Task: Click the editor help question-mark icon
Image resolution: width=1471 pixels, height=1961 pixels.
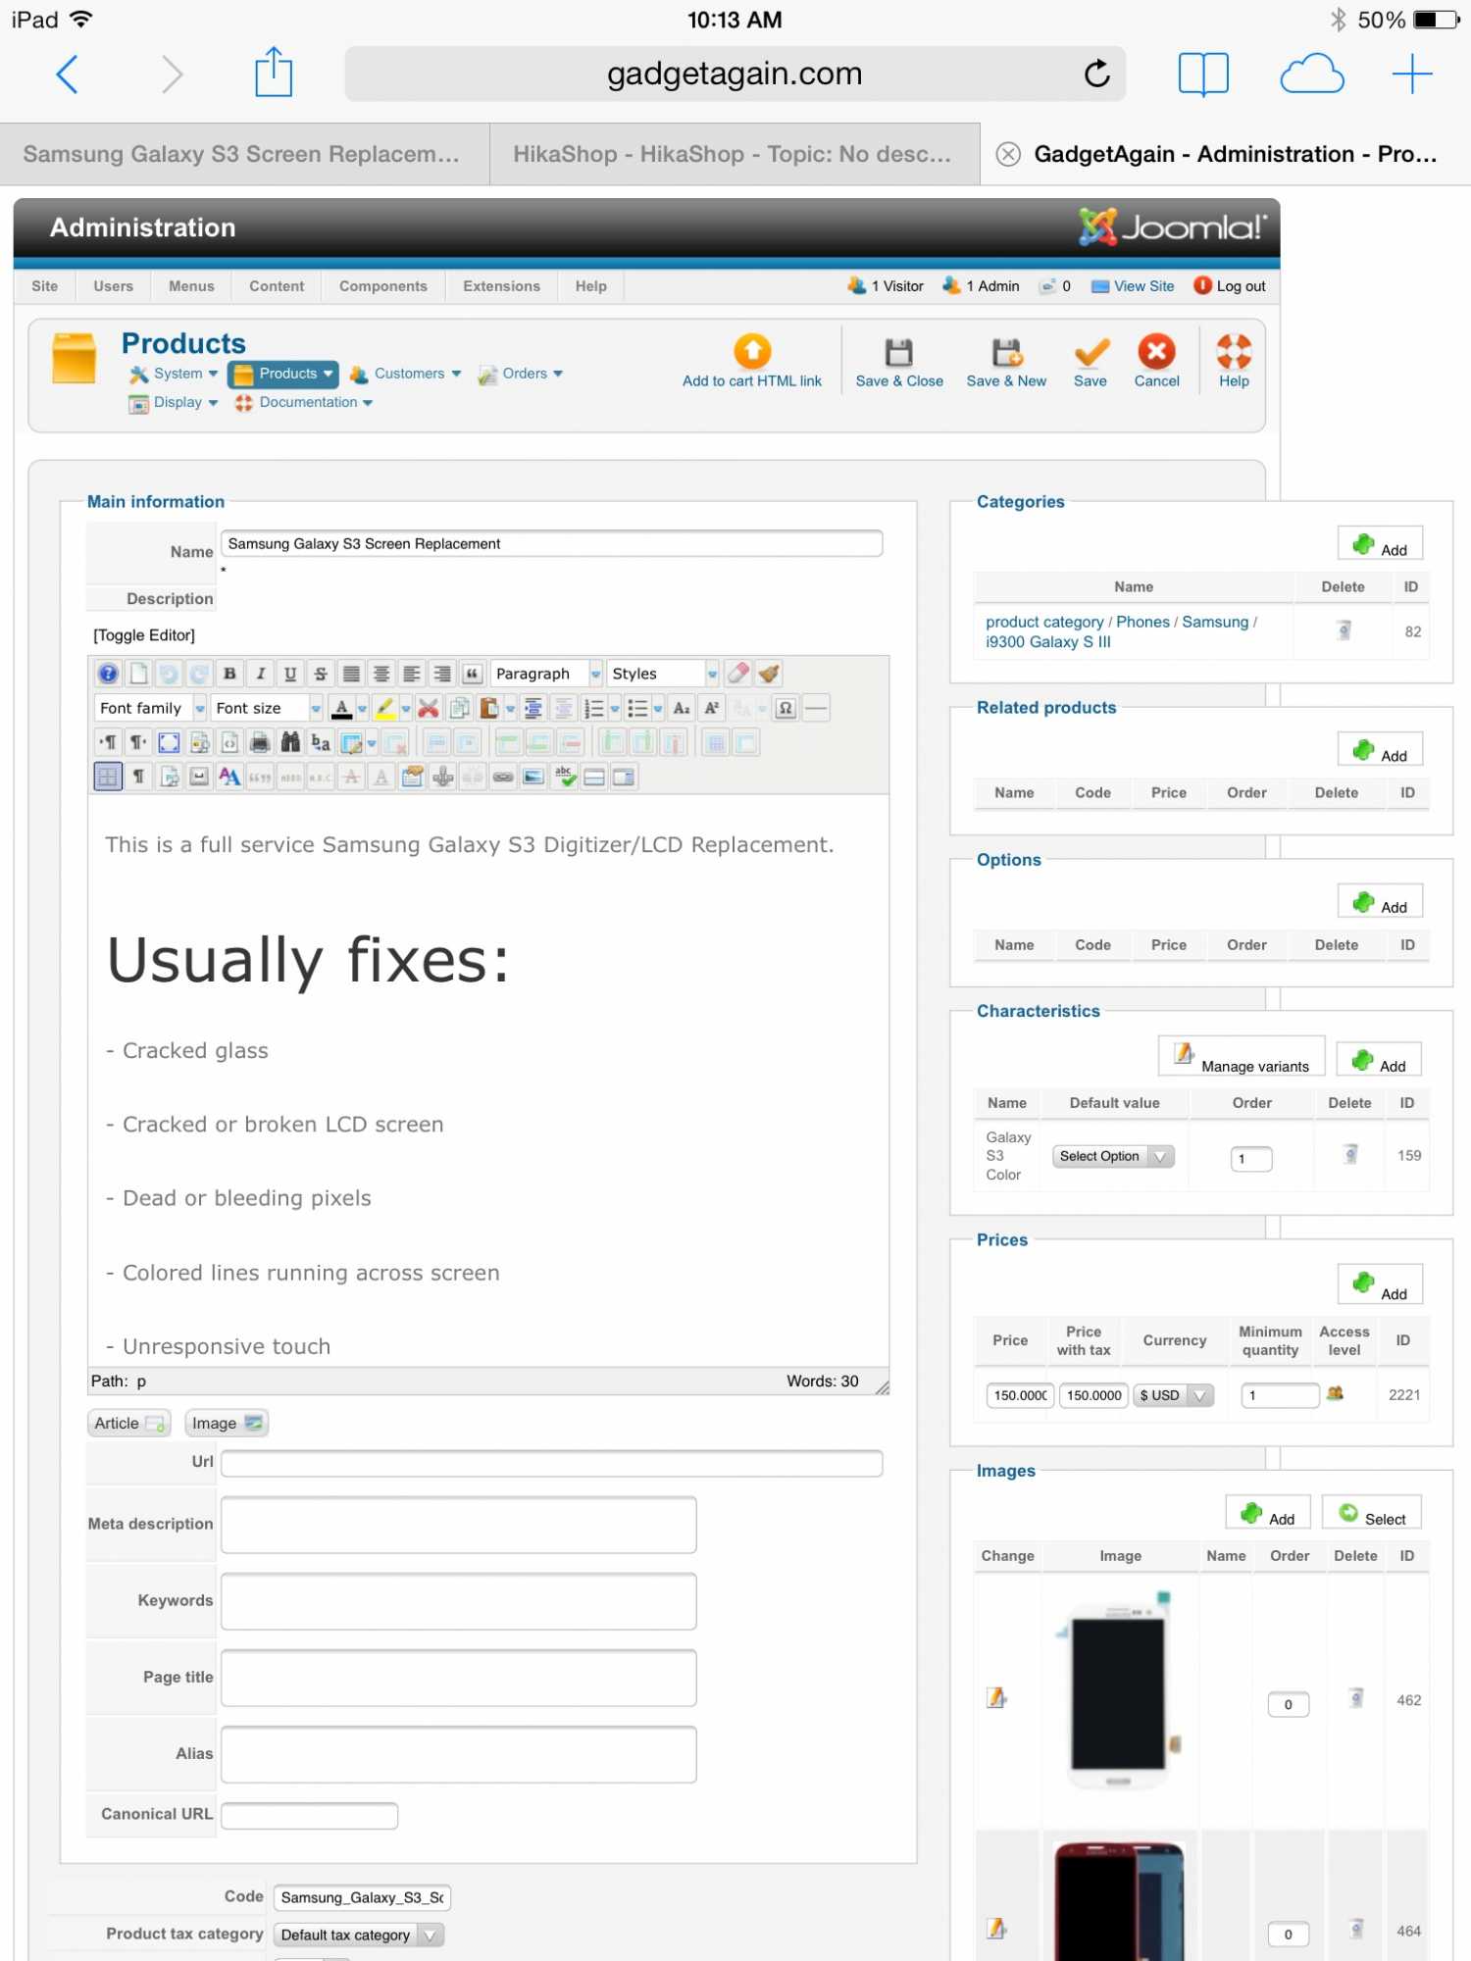Action: pos(108,674)
